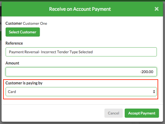165x124 pixels.
Task: Click the dimmed background left of dialog
Action: pyautogui.click(x=1, y=63)
